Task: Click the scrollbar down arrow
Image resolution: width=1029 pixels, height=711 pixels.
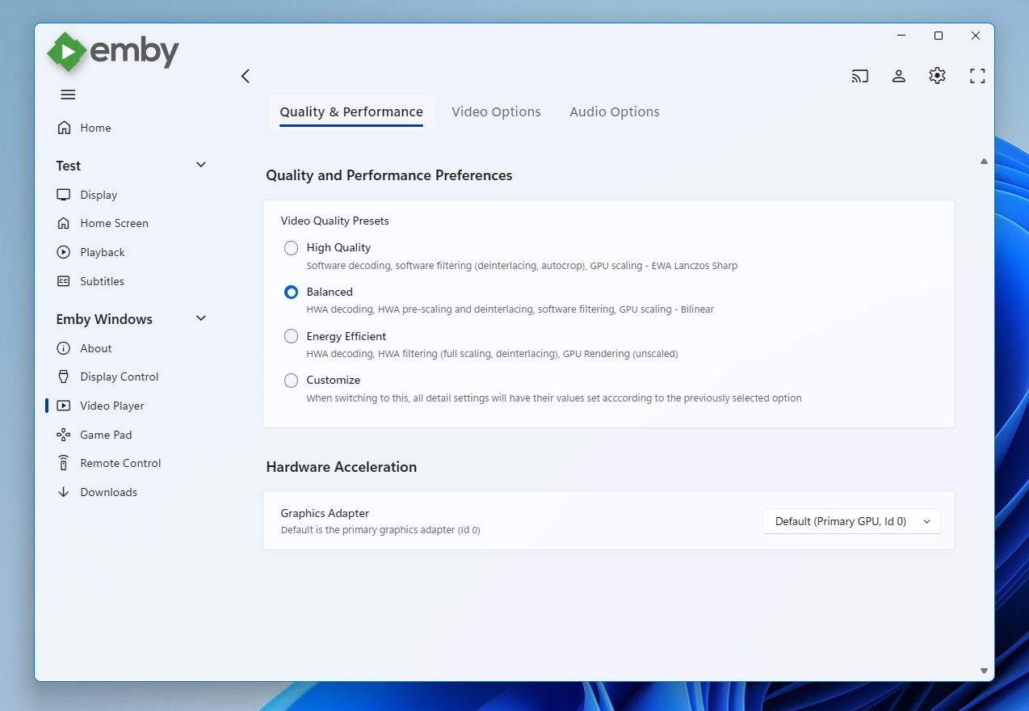Action: click(x=984, y=671)
